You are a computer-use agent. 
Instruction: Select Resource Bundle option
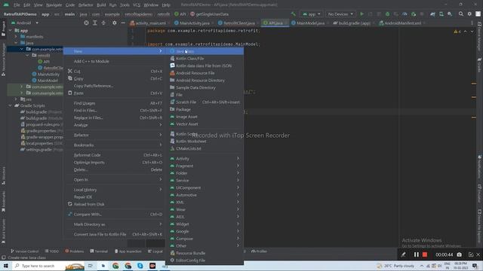pyautogui.click(x=205, y=253)
